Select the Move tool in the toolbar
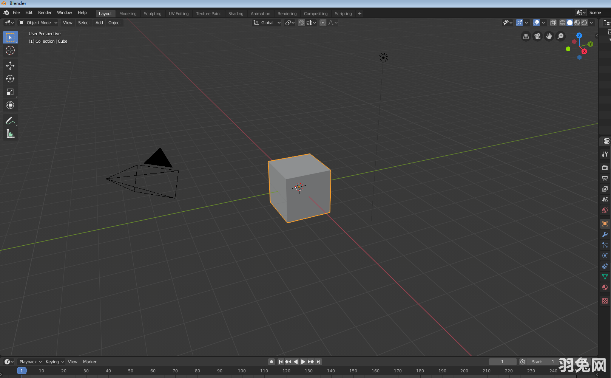 coord(10,65)
